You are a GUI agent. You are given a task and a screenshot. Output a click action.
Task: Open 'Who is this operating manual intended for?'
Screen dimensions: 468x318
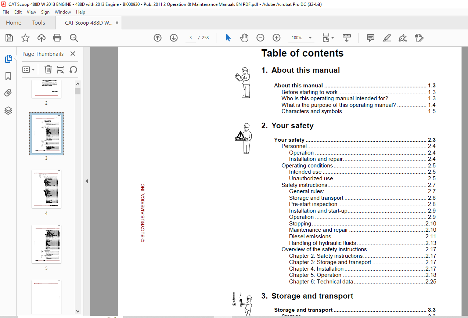[359, 98]
